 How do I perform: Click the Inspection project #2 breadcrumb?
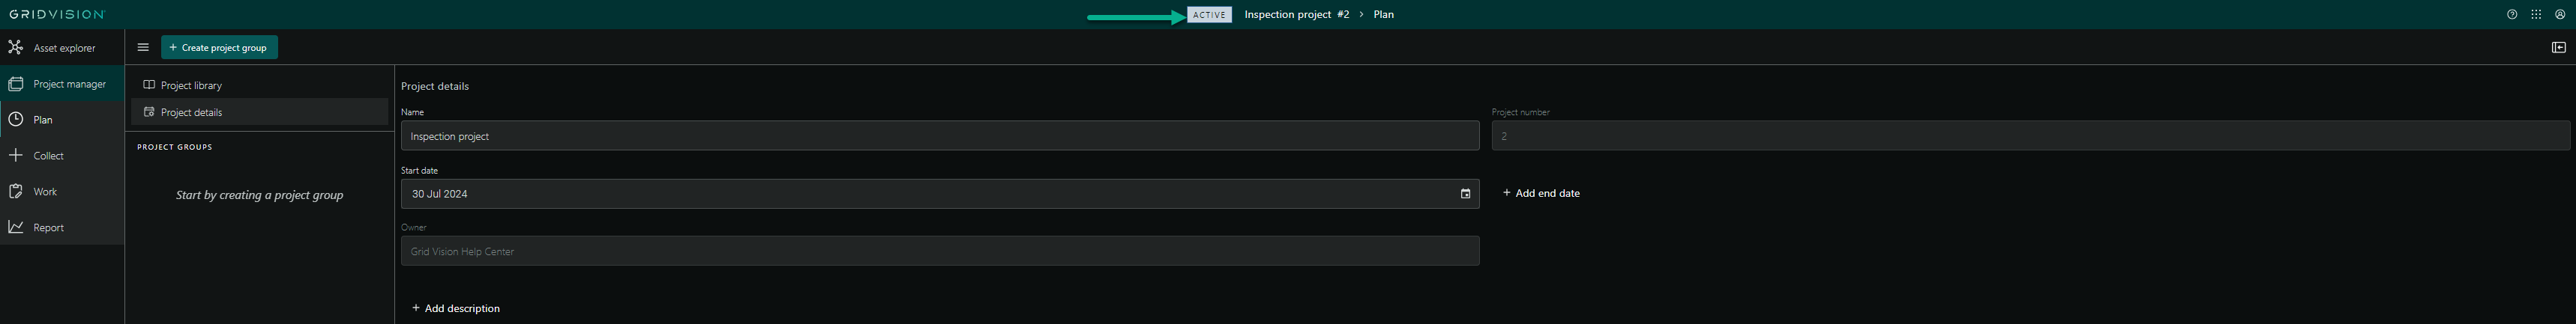(1296, 15)
